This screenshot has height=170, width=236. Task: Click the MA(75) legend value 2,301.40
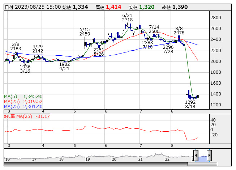pos(33,107)
